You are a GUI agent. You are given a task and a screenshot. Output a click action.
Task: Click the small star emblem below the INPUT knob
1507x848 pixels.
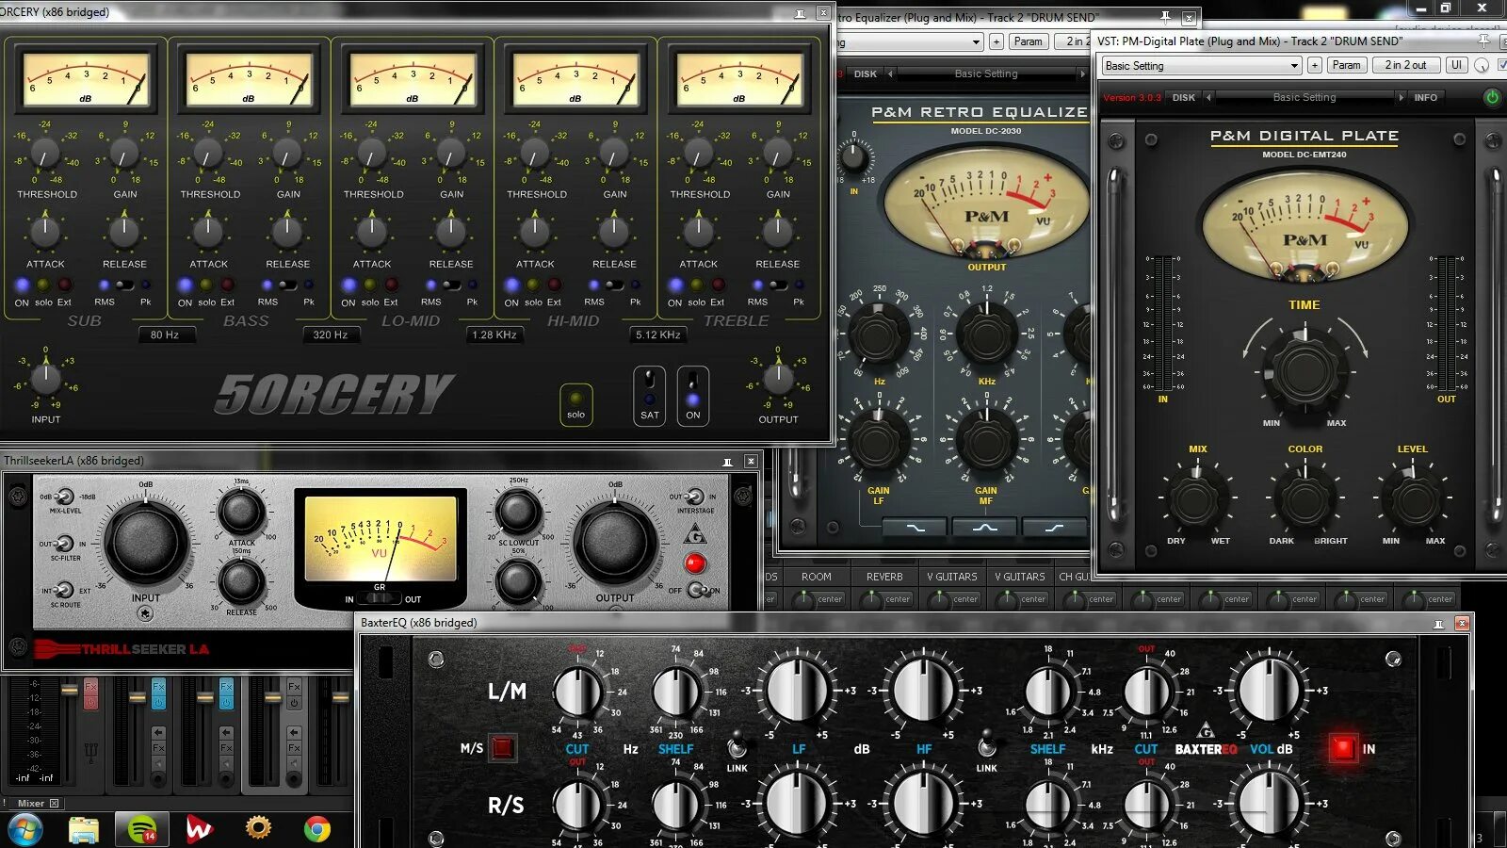pos(145,613)
